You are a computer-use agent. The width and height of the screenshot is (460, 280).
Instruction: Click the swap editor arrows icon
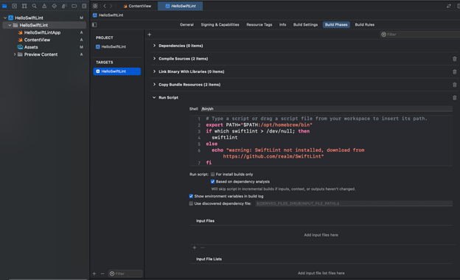pos(448,6)
